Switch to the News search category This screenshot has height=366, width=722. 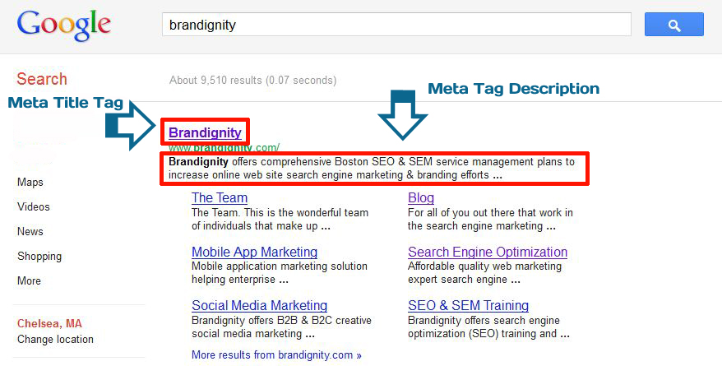coord(30,231)
